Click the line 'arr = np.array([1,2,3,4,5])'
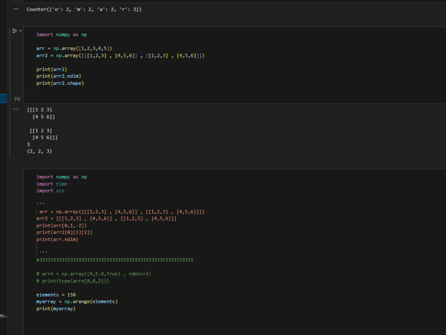 74,48
